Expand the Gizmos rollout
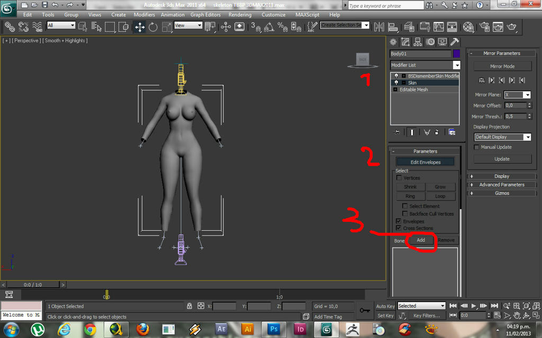This screenshot has width=542, height=338. (x=502, y=193)
